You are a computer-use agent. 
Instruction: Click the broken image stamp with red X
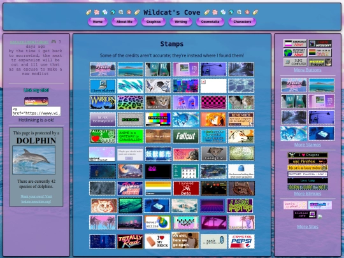tap(213, 86)
